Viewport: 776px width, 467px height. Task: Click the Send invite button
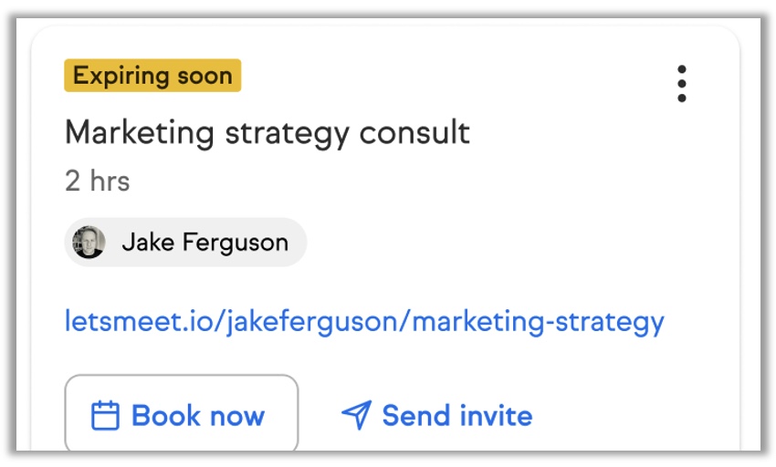pyautogui.click(x=437, y=416)
